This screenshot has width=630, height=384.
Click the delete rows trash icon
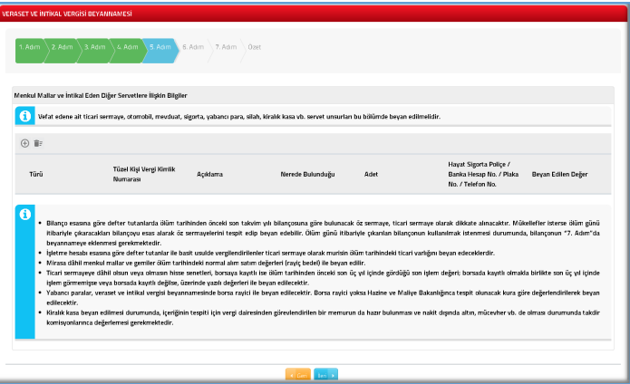[x=38, y=143]
